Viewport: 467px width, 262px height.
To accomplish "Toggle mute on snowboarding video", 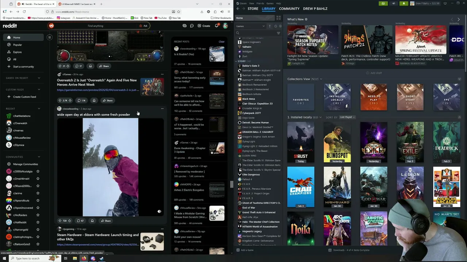I will click(159, 211).
